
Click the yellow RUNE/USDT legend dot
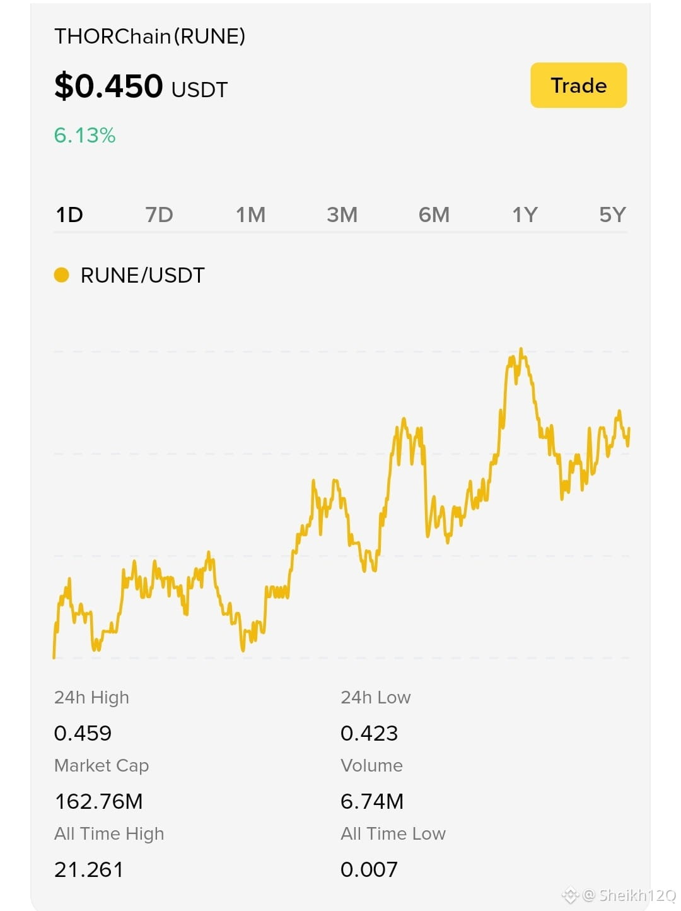(61, 275)
